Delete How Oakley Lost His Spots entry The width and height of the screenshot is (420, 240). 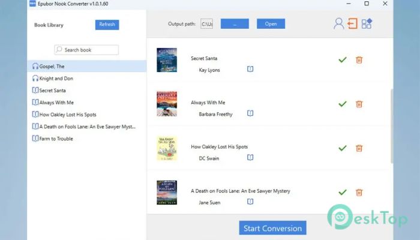coord(359,148)
